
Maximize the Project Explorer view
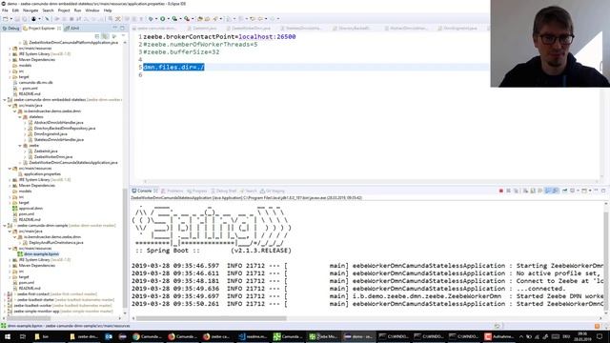pyautogui.click(x=123, y=28)
